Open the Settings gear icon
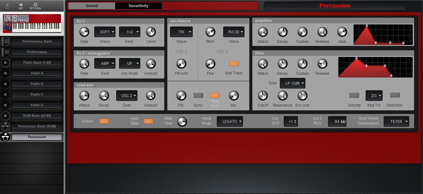Screen dimensions: 423x194 coord(35,5)
